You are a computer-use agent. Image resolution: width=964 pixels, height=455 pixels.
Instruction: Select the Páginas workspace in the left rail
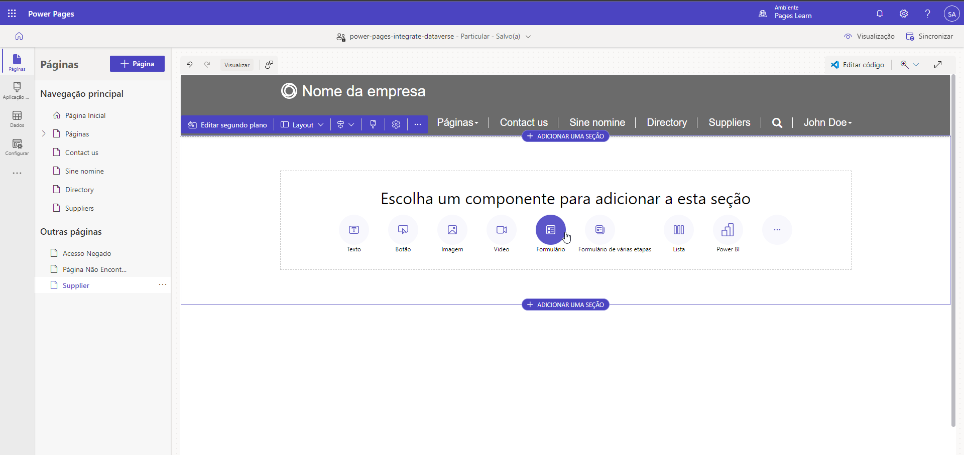point(17,62)
